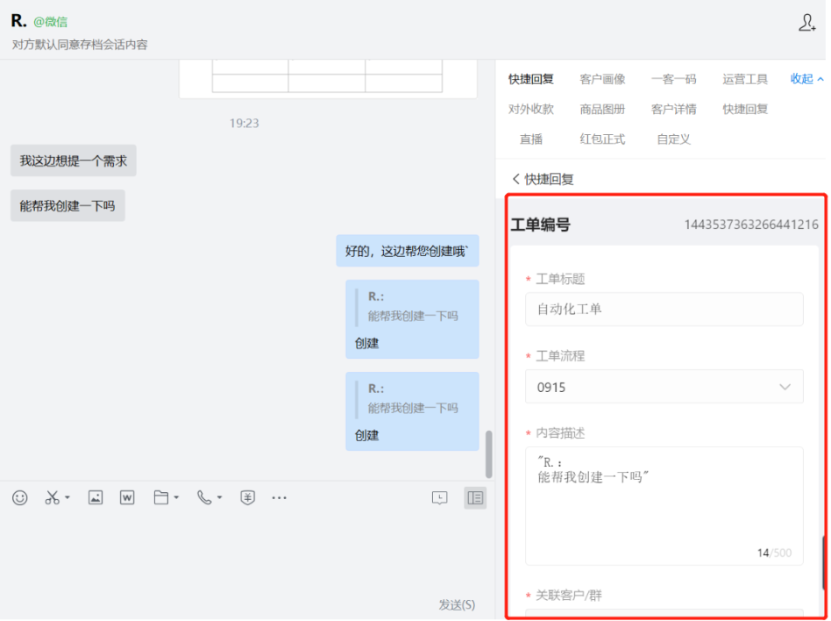Start a call with phone icon
The width and height of the screenshot is (831, 621).
click(204, 497)
